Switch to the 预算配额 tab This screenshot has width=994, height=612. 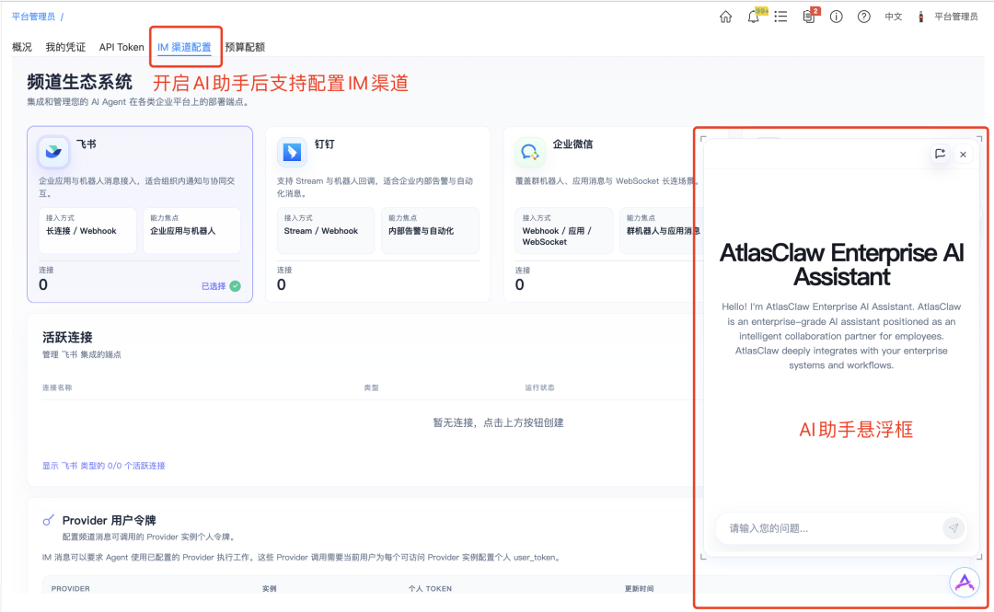tap(245, 47)
